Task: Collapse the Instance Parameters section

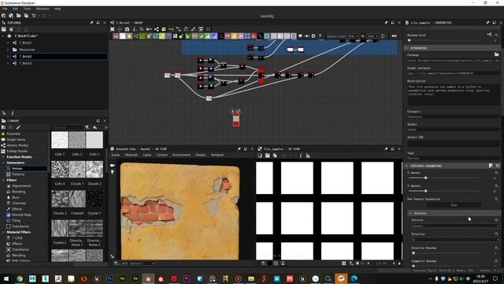Action: coord(406,166)
